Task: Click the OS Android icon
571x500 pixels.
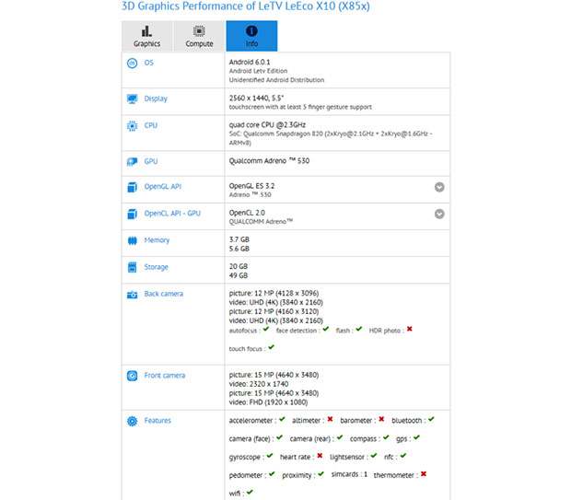Action: [x=132, y=63]
